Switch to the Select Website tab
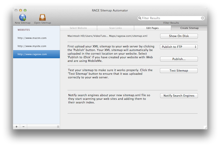This screenshot has width=220, height=147. pos(78,28)
